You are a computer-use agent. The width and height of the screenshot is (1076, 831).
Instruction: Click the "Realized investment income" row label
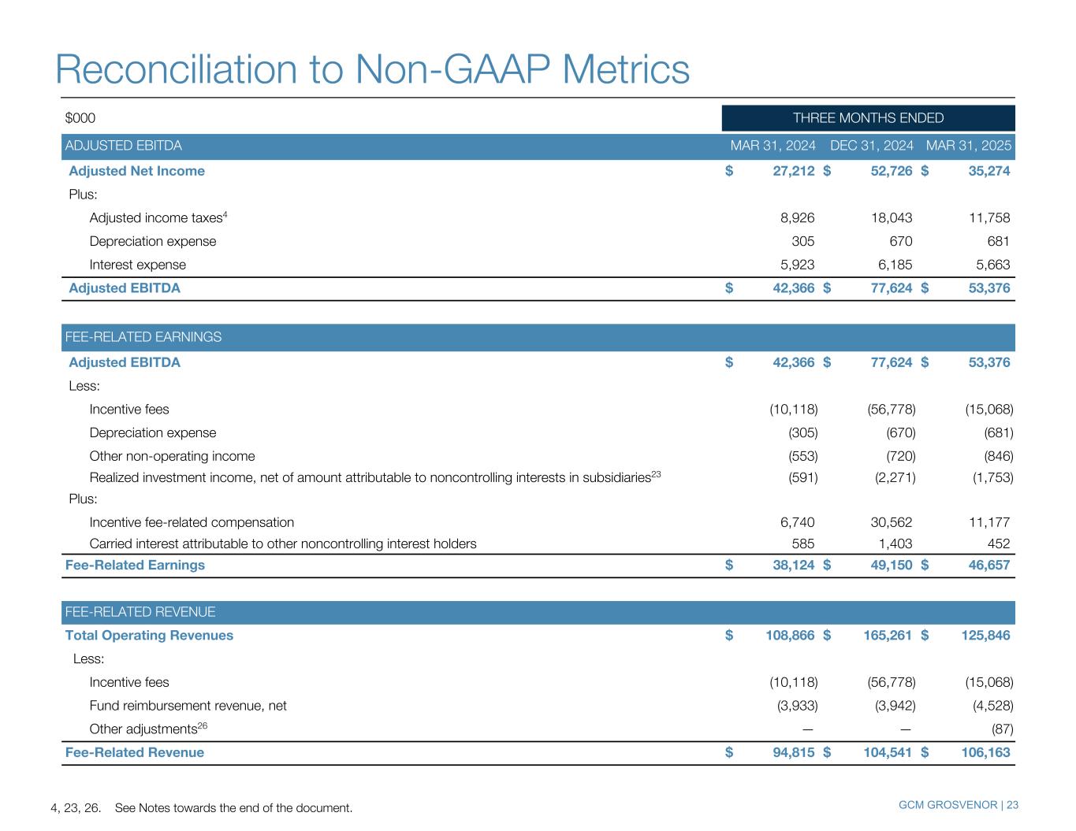(370, 477)
